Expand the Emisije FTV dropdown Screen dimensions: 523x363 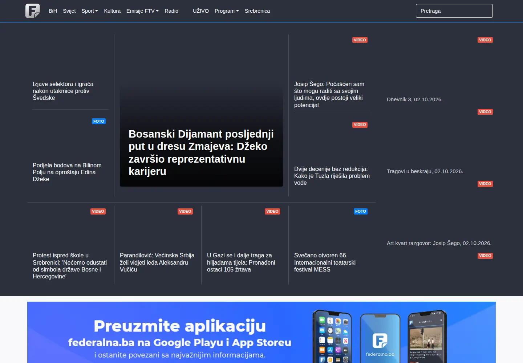[142, 11]
